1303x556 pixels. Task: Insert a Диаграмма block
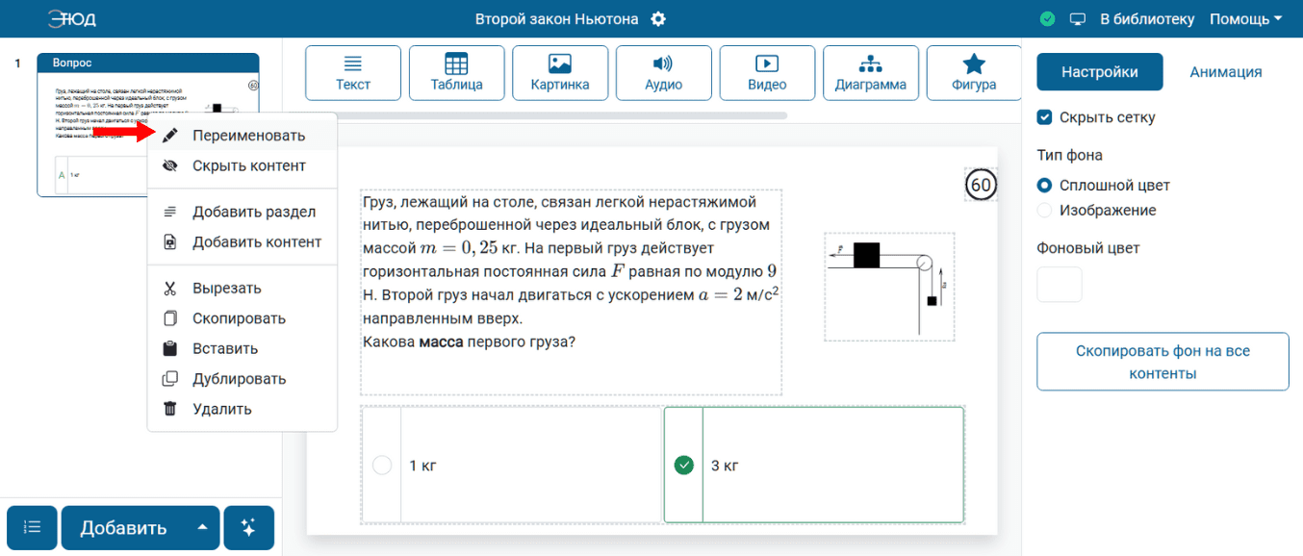[871, 73]
